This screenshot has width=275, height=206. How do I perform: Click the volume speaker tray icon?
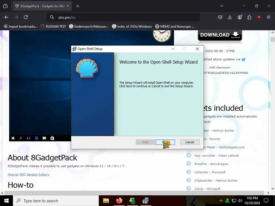click(x=240, y=201)
